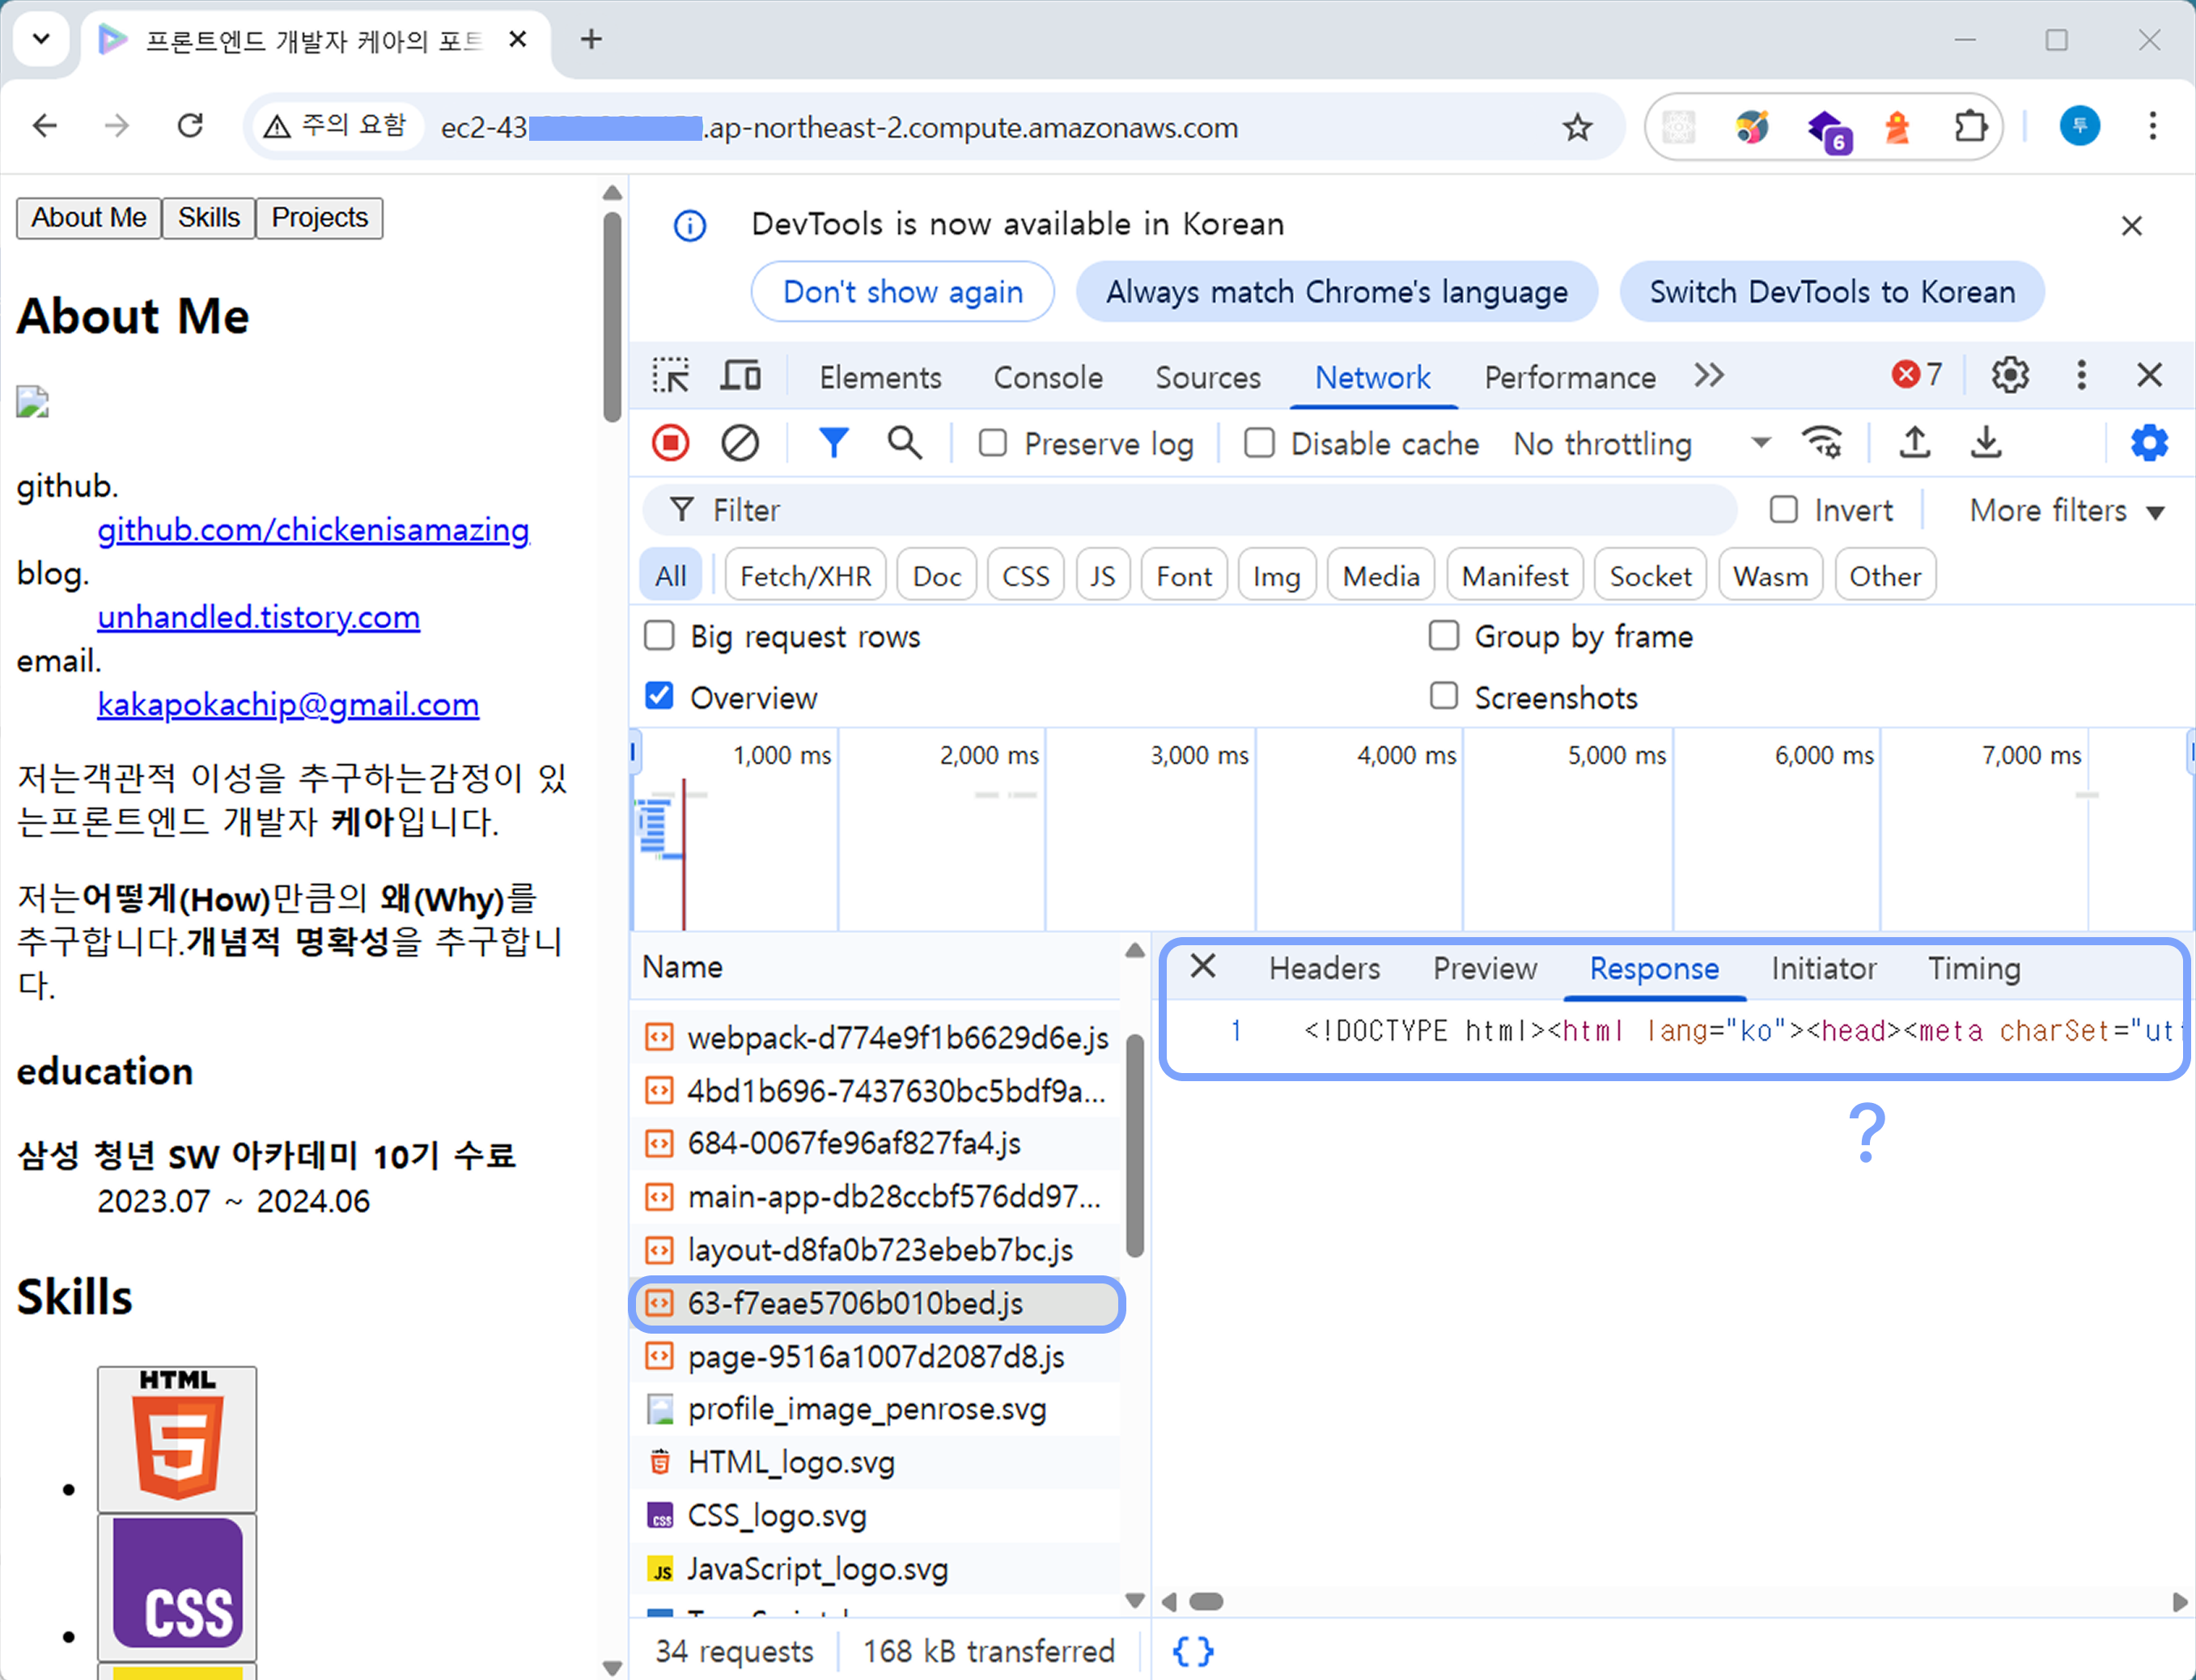Pretty print response with braces icon
This screenshot has height=1680, width=2196.
point(1192,1651)
